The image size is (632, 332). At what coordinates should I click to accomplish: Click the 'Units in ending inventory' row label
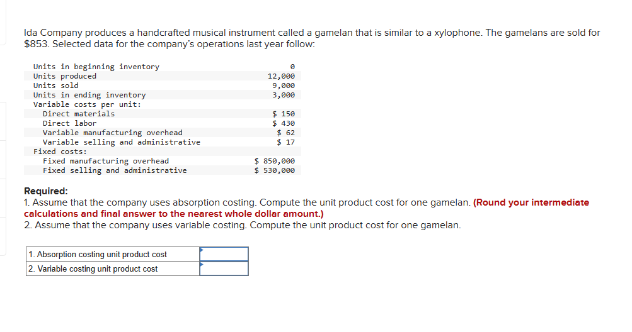click(89, 95)
